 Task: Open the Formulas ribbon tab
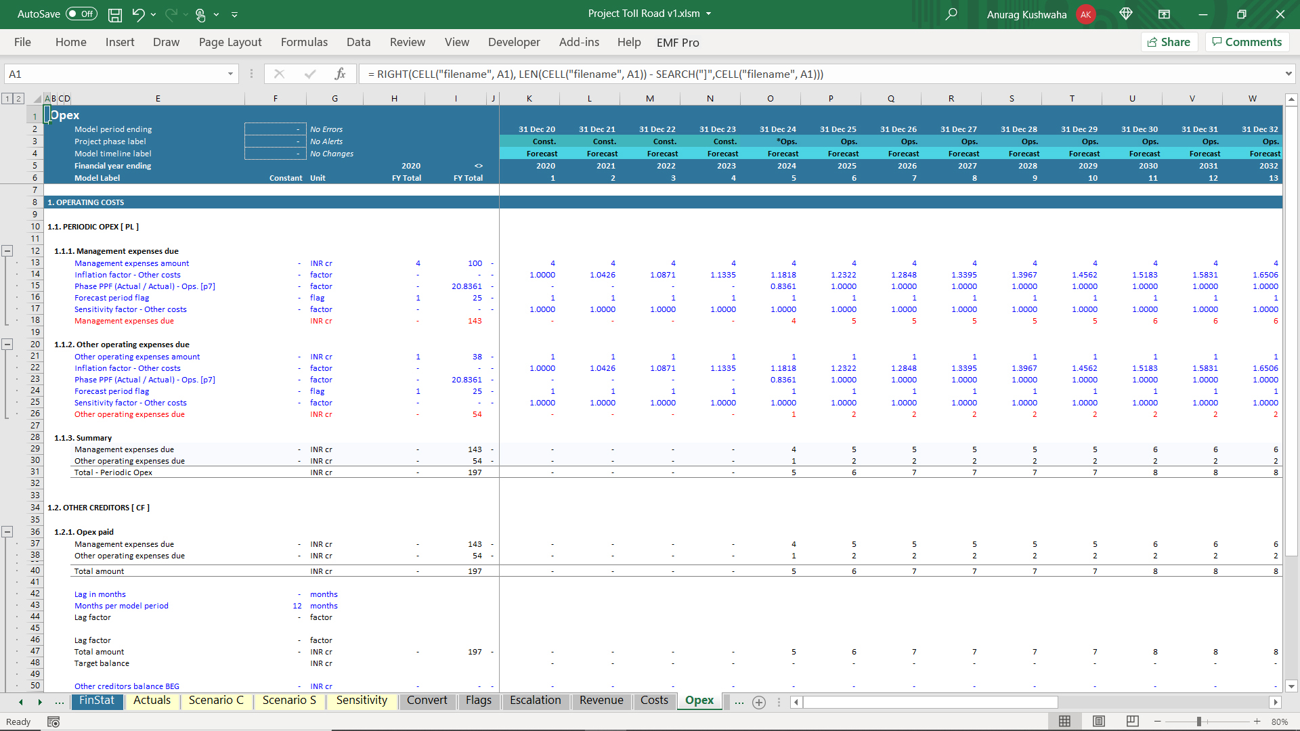click(x=304, y=42)
